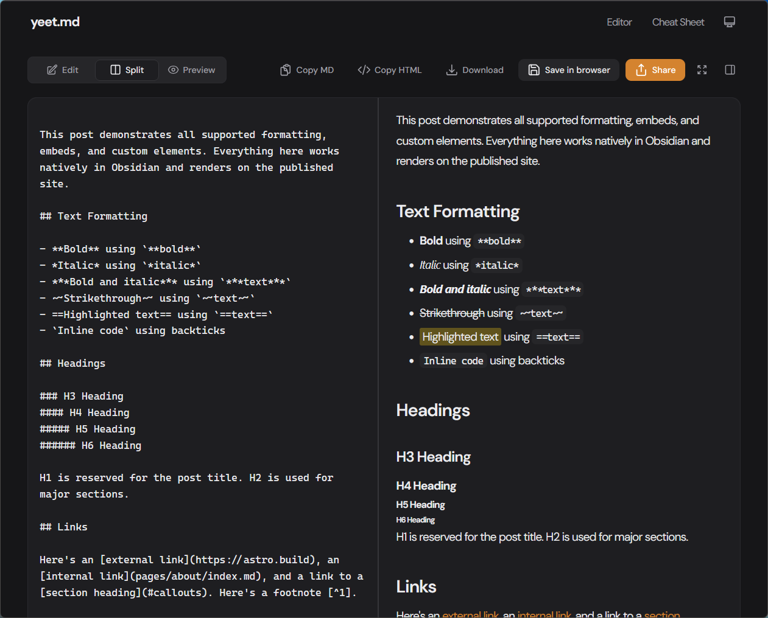The height and width of the screenshot is (618, 768).
Task: Open the Cheat Sheet page
Action: [678, 22]
